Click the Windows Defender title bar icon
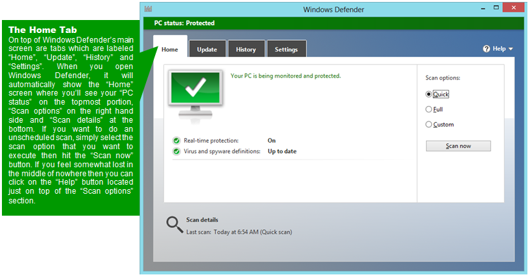 [148, 9]
